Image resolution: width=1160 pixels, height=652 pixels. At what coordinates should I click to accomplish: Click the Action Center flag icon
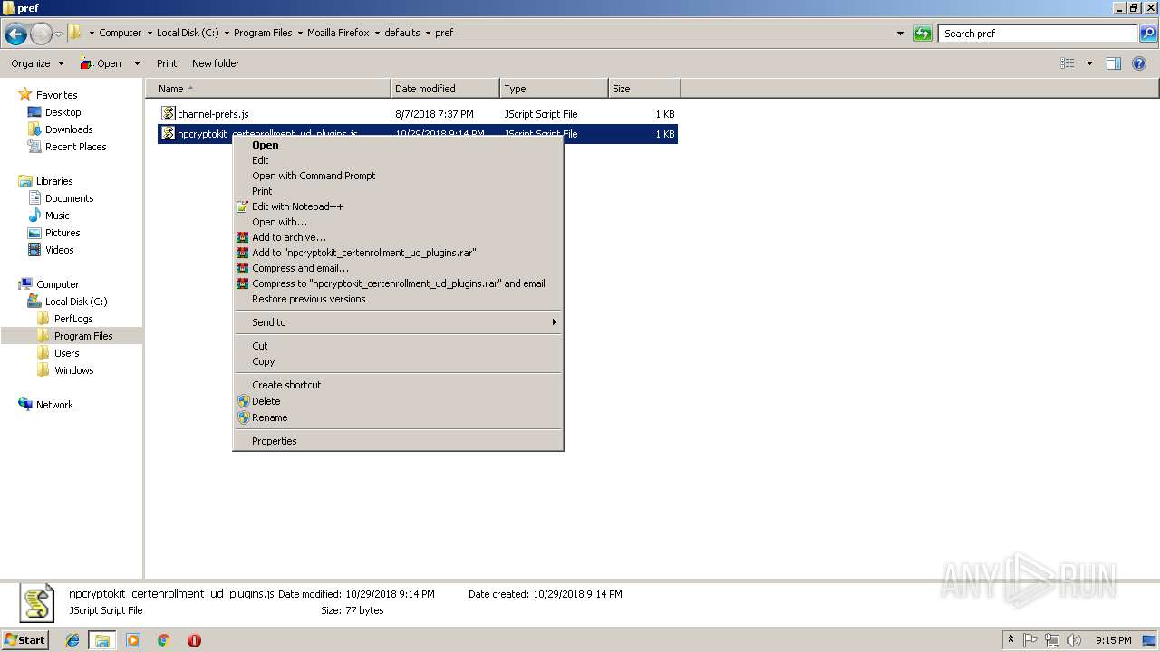[1030, 640]
